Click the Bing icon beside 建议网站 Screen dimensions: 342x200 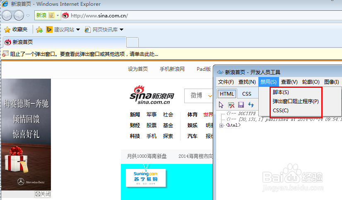click(49, 29)
